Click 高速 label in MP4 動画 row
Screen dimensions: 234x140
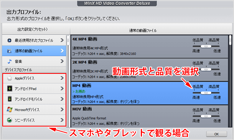[x=196, y=97]
